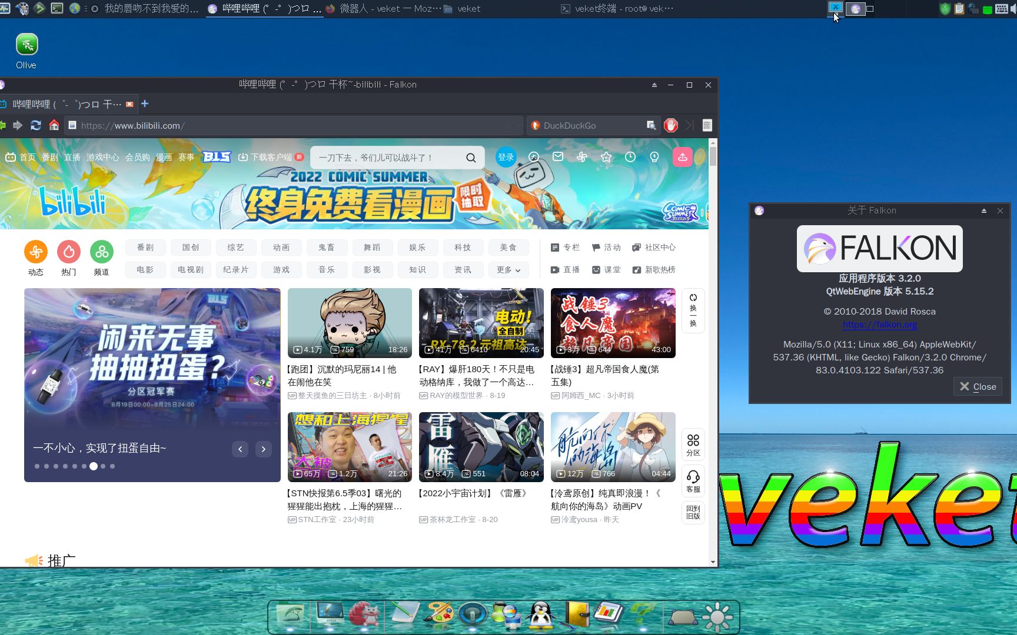Open the 科技 category tag
The width and height of the screenshot is (1017, 635).
(463, 248)
